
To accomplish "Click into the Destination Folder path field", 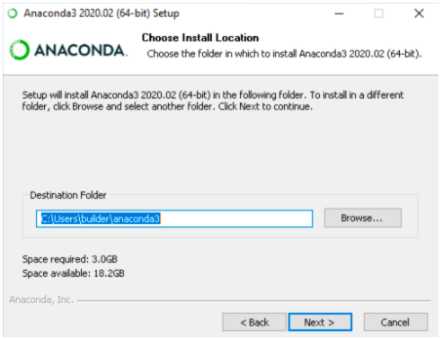I will click(x=174, y=219).
